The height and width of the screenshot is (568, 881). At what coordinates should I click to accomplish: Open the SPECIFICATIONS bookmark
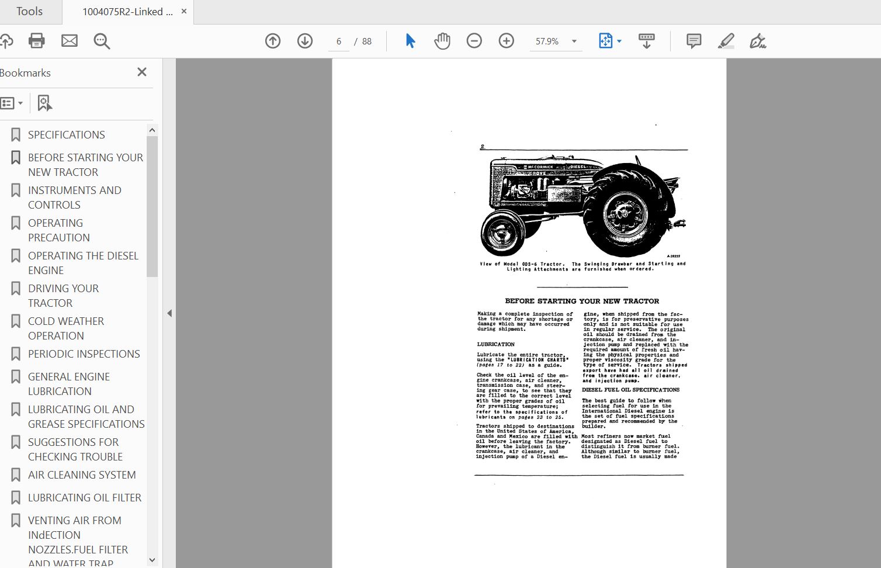tap(67, 135)
